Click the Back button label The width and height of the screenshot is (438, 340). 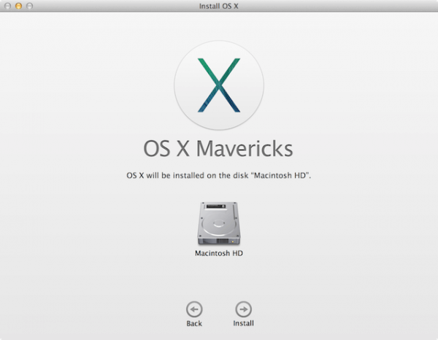[194, 323]
